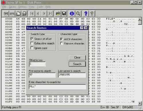Image resolution: width=143 pixels, height=111 pixels.
Task: Click the 0020 offset row label
Action: tap(9, 24)
